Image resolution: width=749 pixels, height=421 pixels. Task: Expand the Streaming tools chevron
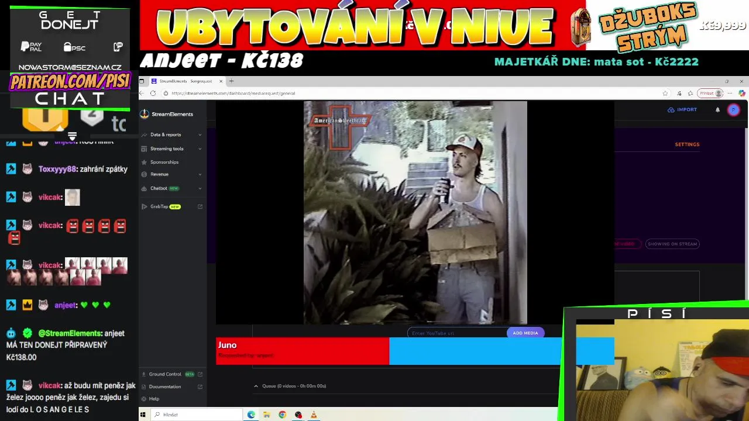pos(200,149)
